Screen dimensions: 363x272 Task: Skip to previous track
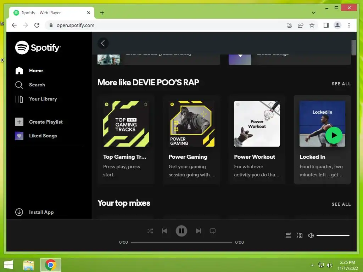pos(164,231)
